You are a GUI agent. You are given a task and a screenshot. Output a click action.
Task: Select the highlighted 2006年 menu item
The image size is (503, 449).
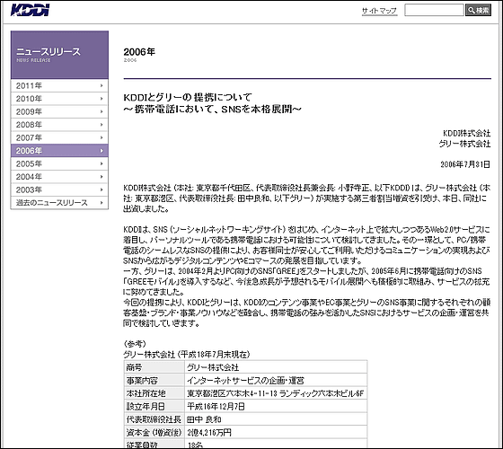tap(59, 151)
